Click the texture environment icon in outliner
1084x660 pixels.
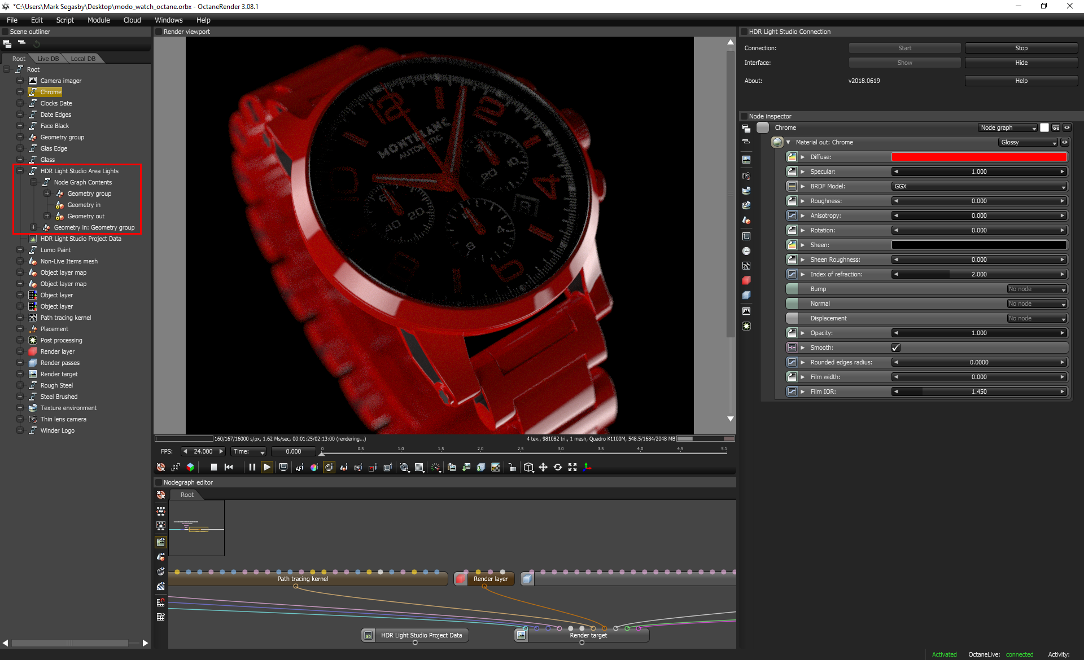tap(33, 407)
